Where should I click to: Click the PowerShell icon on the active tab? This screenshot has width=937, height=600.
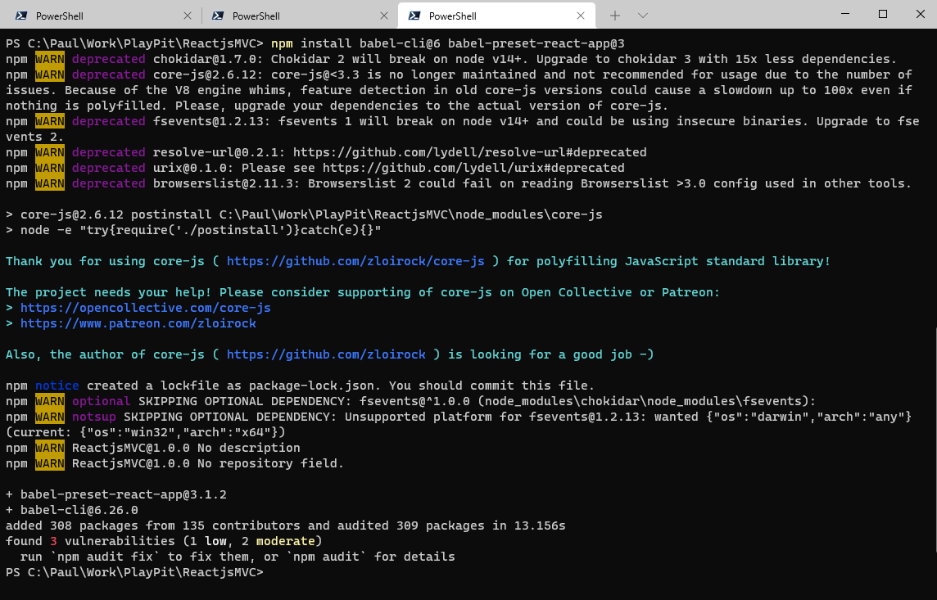414,16
